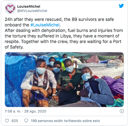
Task: Click the word 'Libya' in the tweet
Action: click(66, 36)
